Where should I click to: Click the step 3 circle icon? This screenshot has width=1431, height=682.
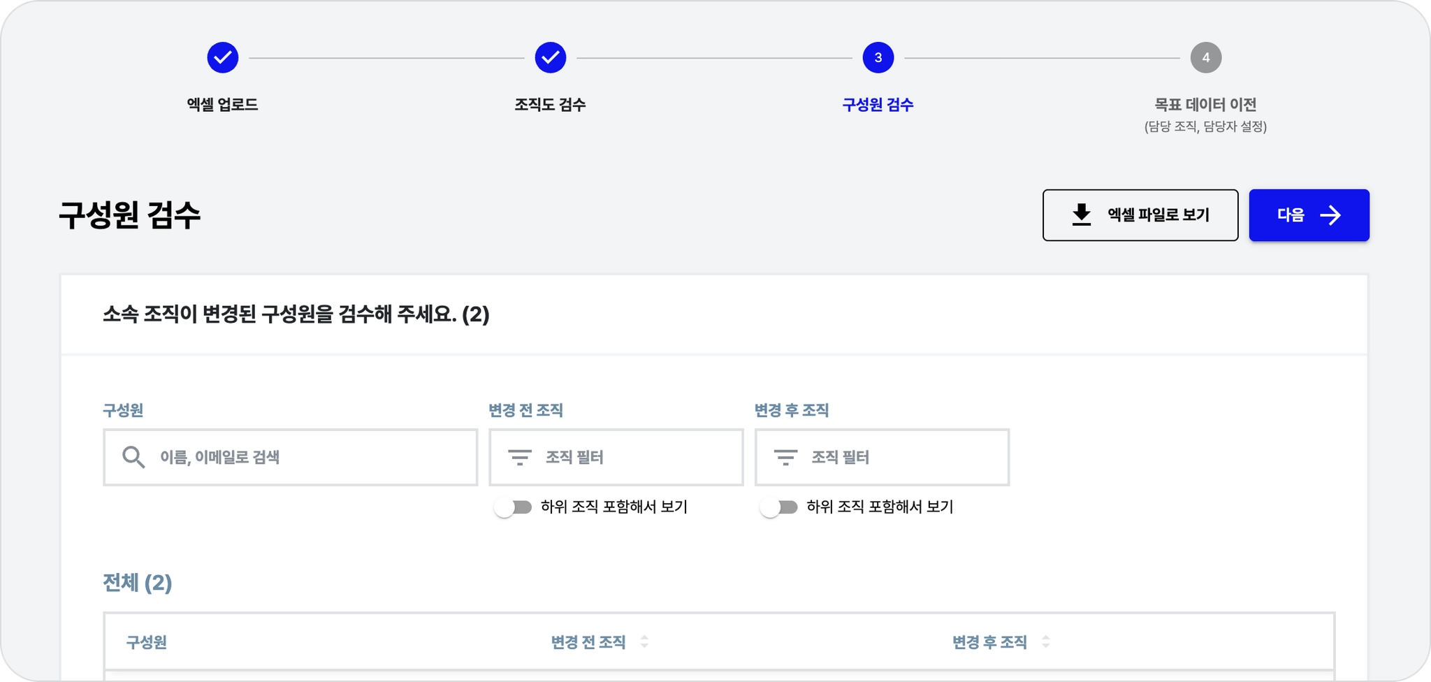(878, 57)
